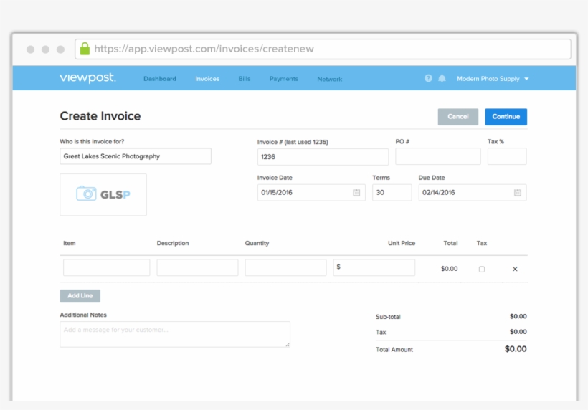Click the PO # input field
Image resolution: width=588 pixels, height=410 pixels.
pyautogui.click(x=438, y=156)
